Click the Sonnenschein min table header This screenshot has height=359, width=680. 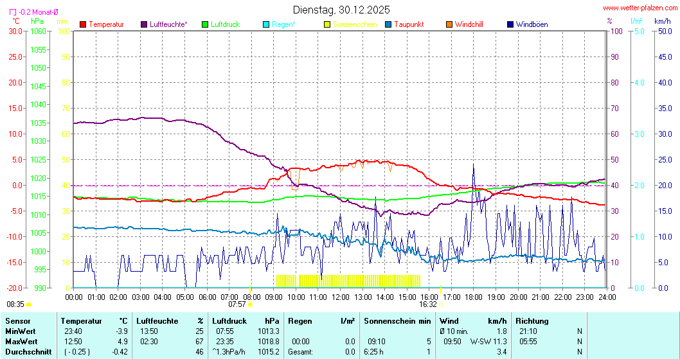click(x=397, y=320)
